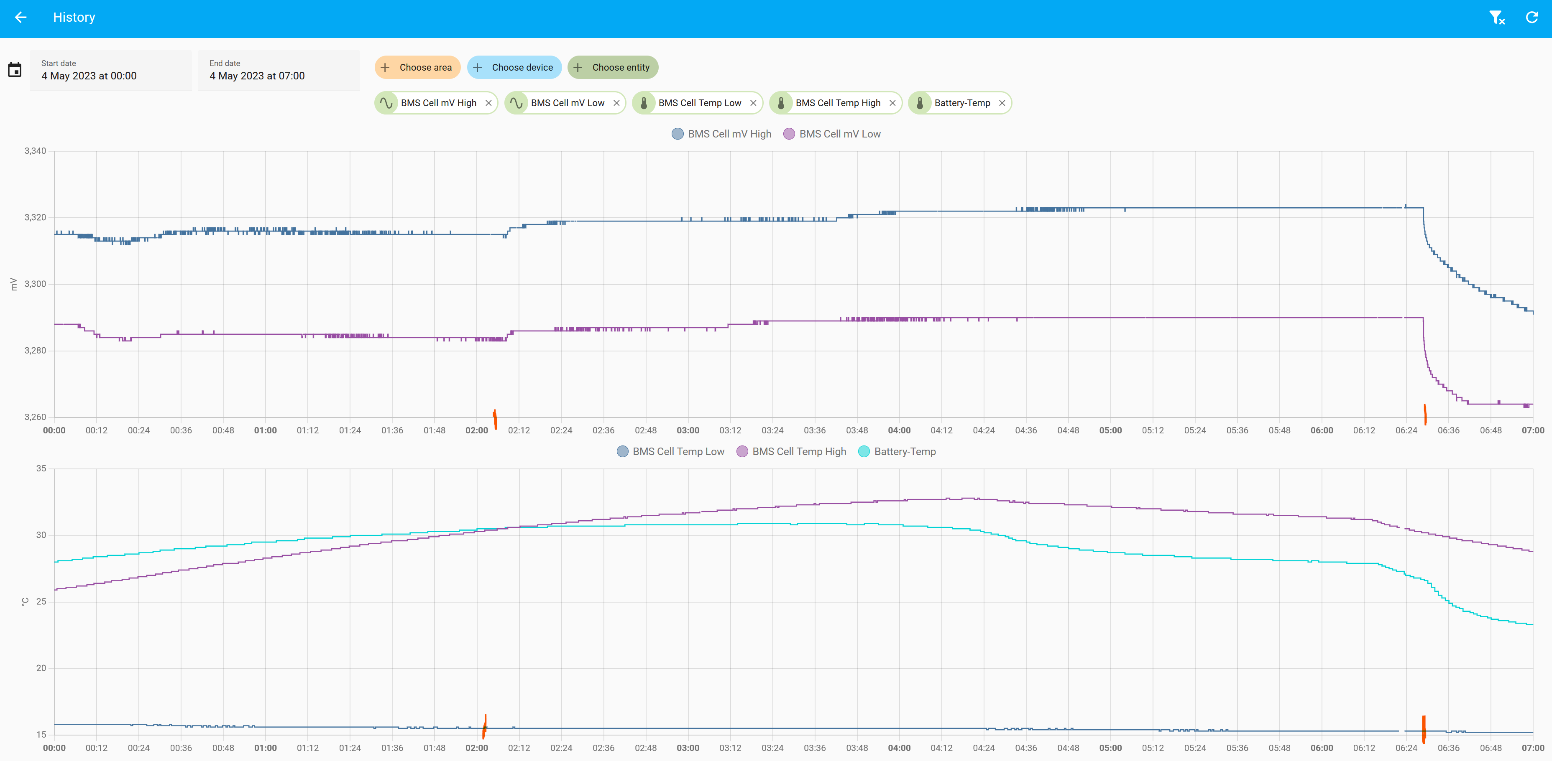Click the remove filters funnel icon
Screen dimensions: 1552x761
tap(1496, 18)
